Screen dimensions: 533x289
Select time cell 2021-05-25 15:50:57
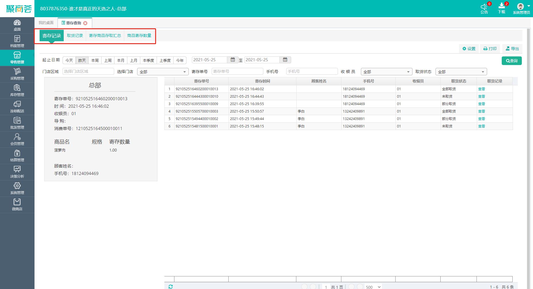(x=262, y=111)
